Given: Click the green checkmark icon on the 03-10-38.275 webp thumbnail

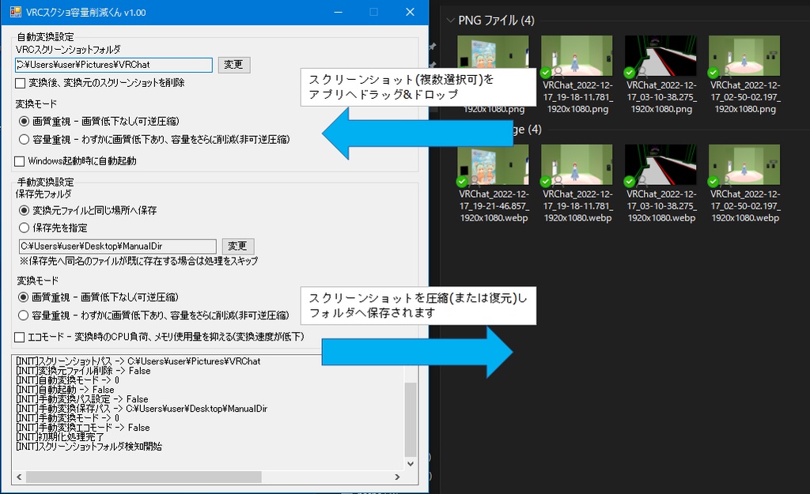Looking at the screenshot, I should click(x=628, y=182).
